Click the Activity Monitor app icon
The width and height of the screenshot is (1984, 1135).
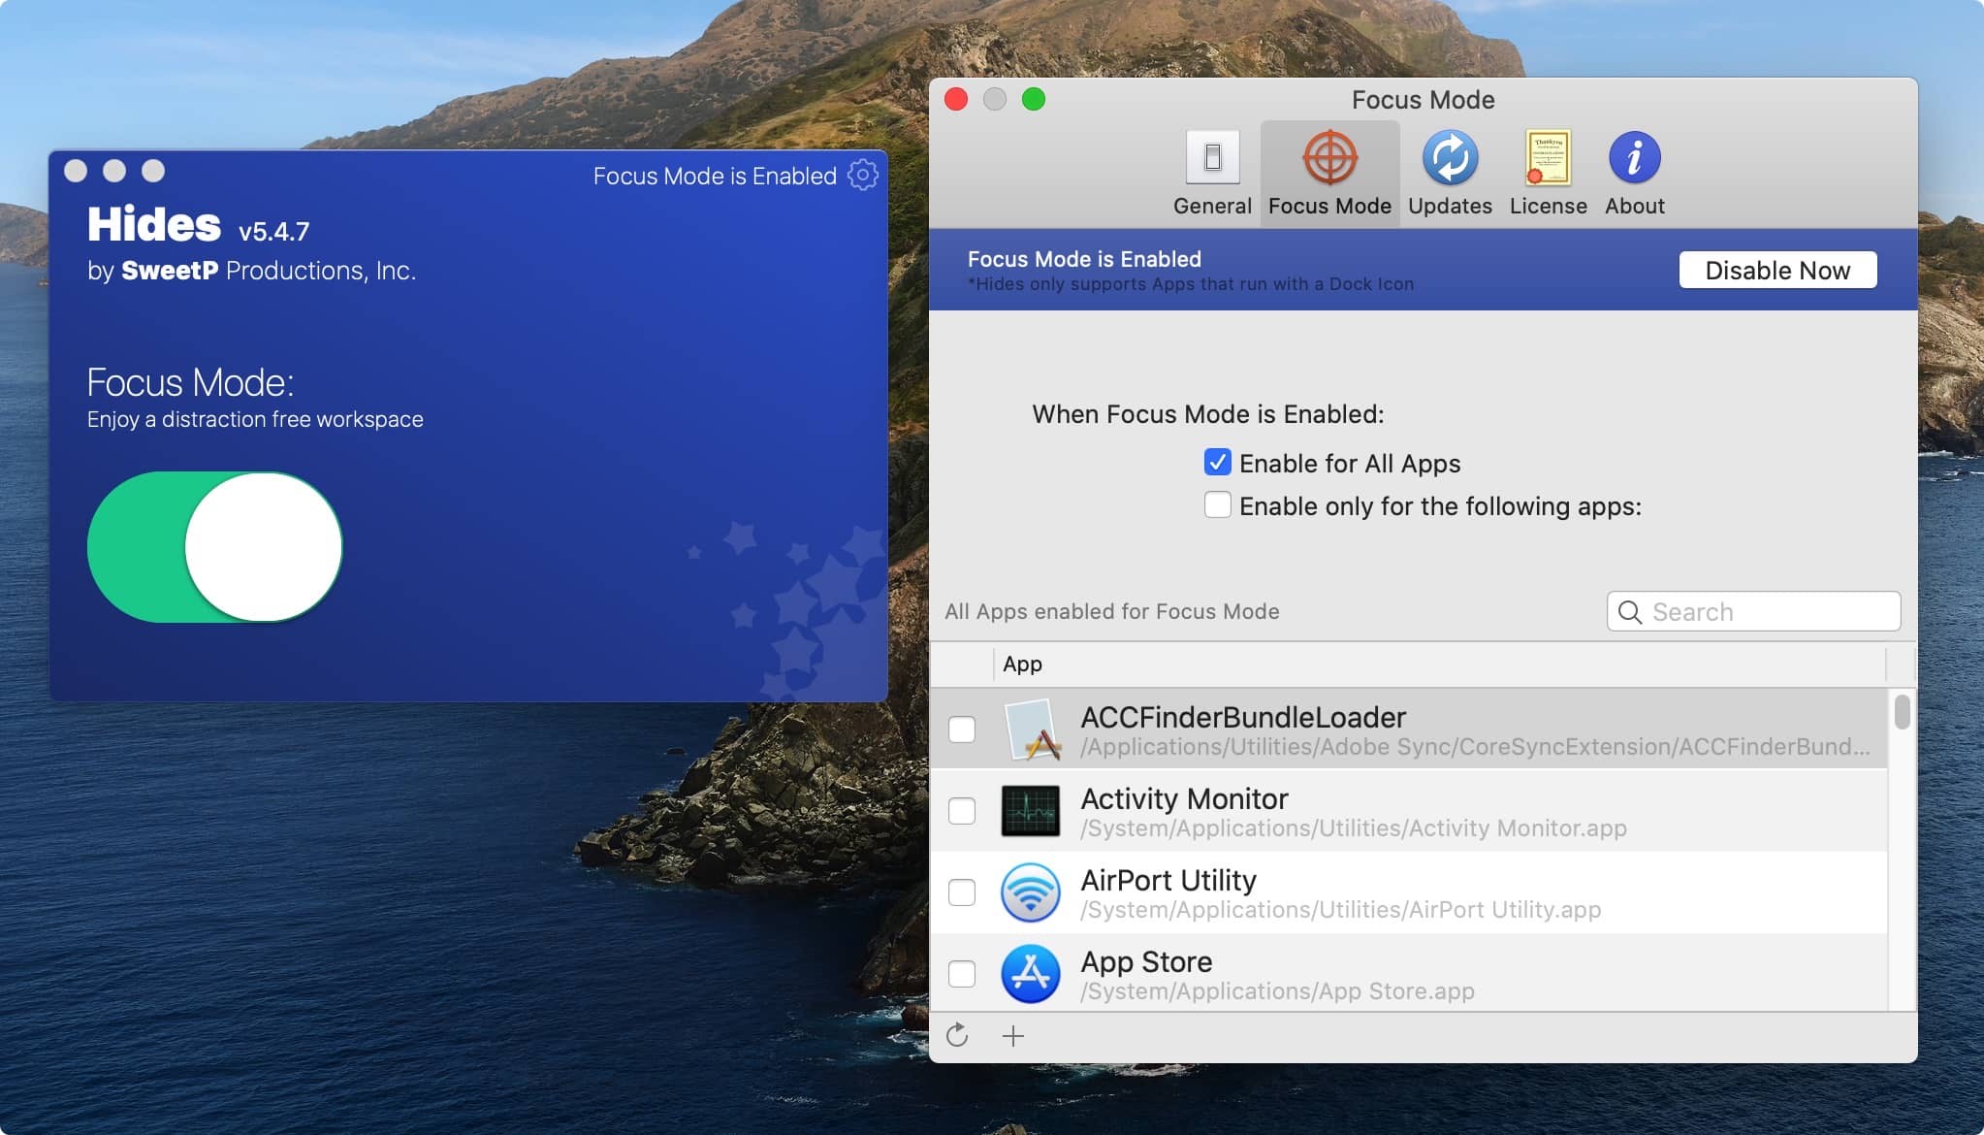[1031, 811]
